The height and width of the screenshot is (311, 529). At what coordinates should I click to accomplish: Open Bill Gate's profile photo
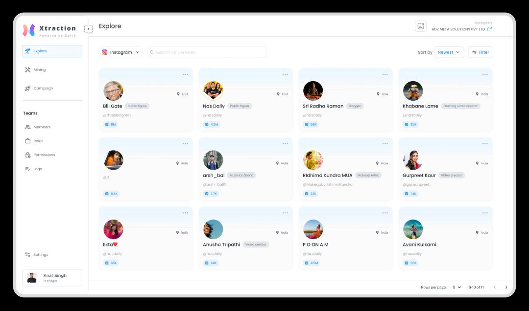click(x=113, y=91)
